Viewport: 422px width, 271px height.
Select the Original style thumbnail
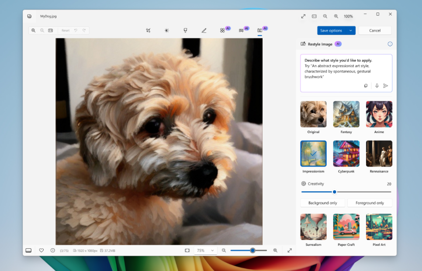point(313,114)
